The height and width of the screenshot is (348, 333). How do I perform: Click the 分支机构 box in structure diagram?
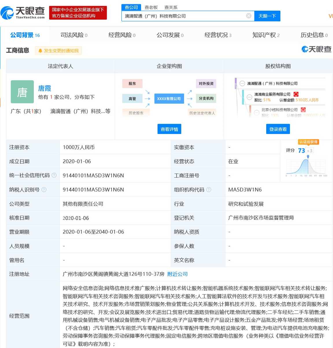(206, 98)
